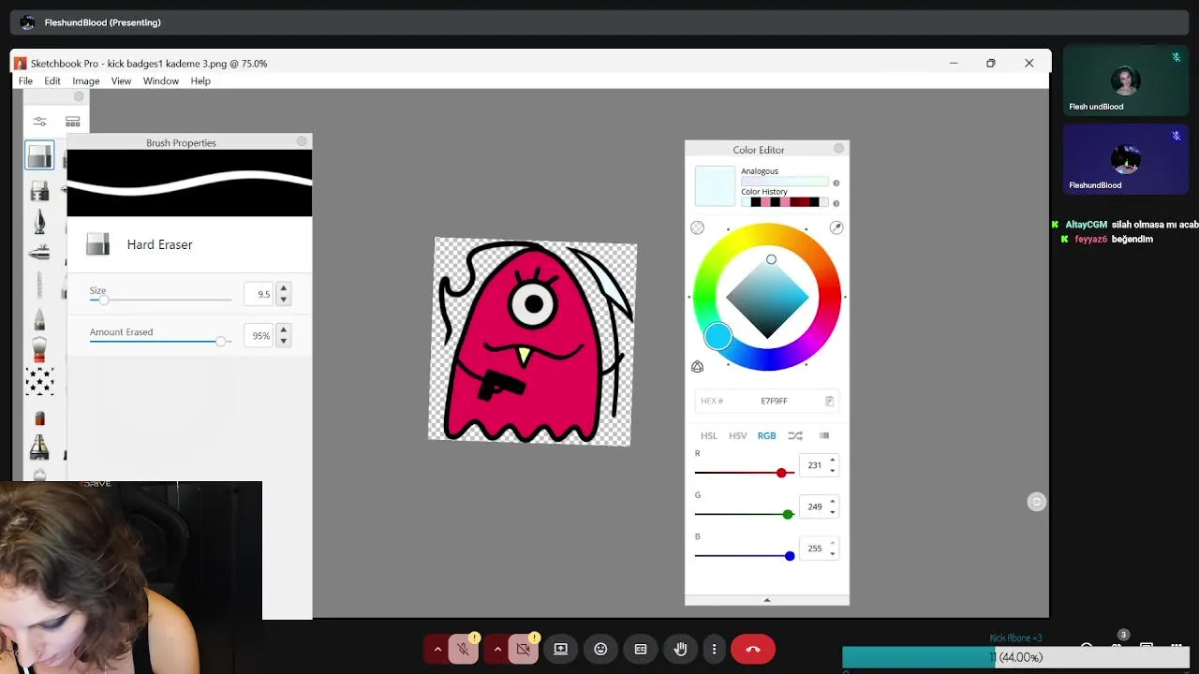Click the red R slider handle
The width and height of the screenshot is (1199, 674).
click(781, 473)
